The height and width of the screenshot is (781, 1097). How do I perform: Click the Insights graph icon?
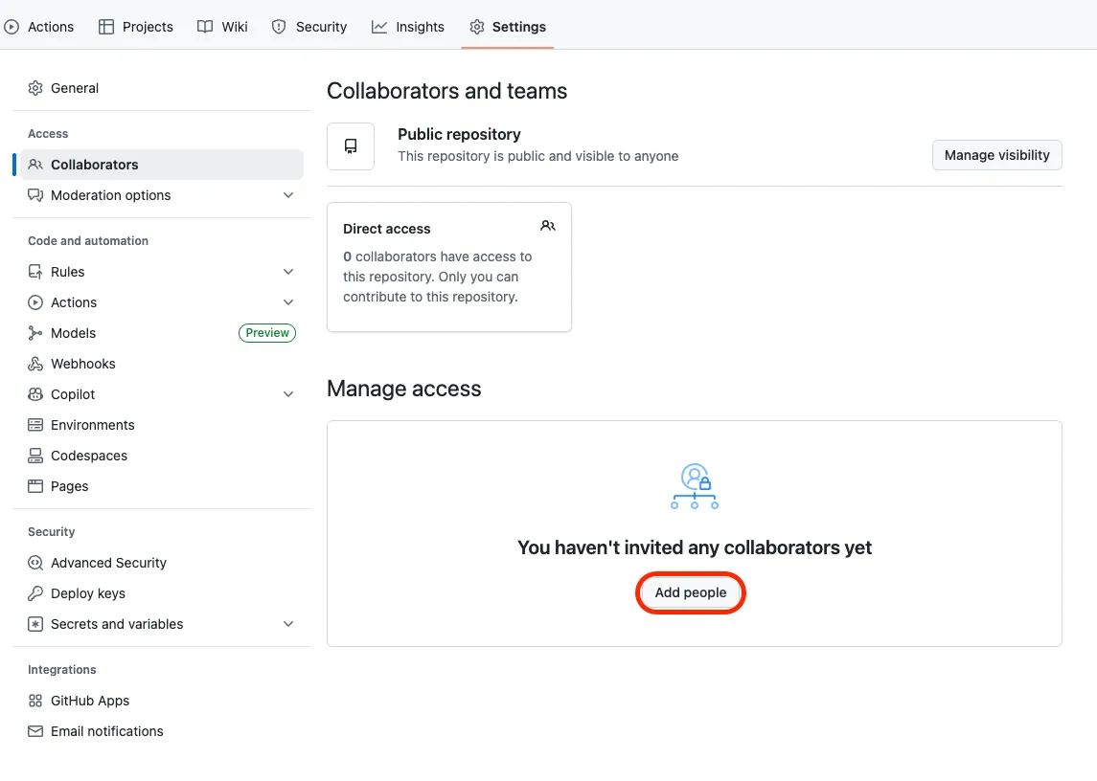point(379,27)
